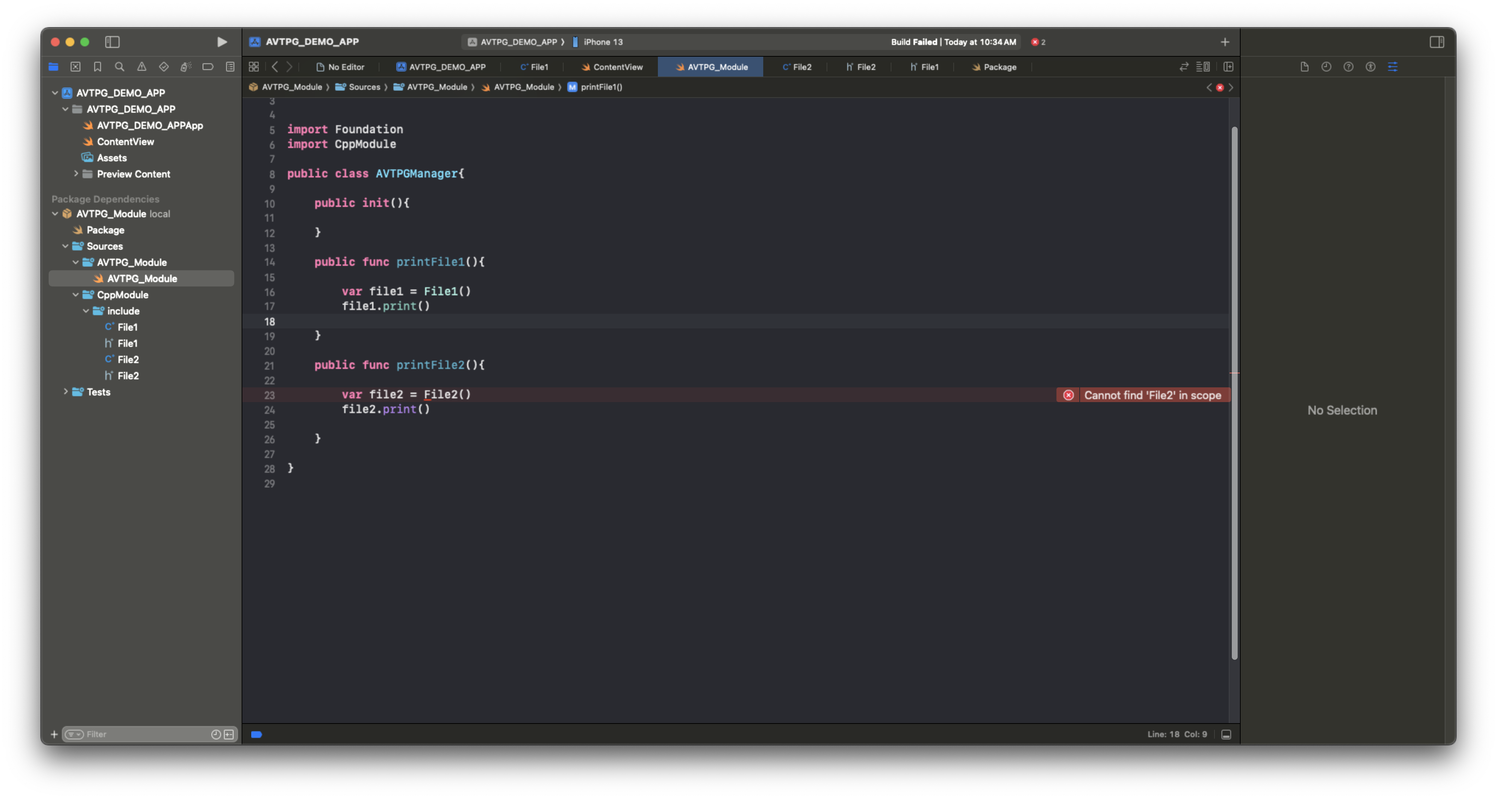Toggle the debug area at bottom right
This screenshot has width=1497, height=799.
(x=1226, y=735)
